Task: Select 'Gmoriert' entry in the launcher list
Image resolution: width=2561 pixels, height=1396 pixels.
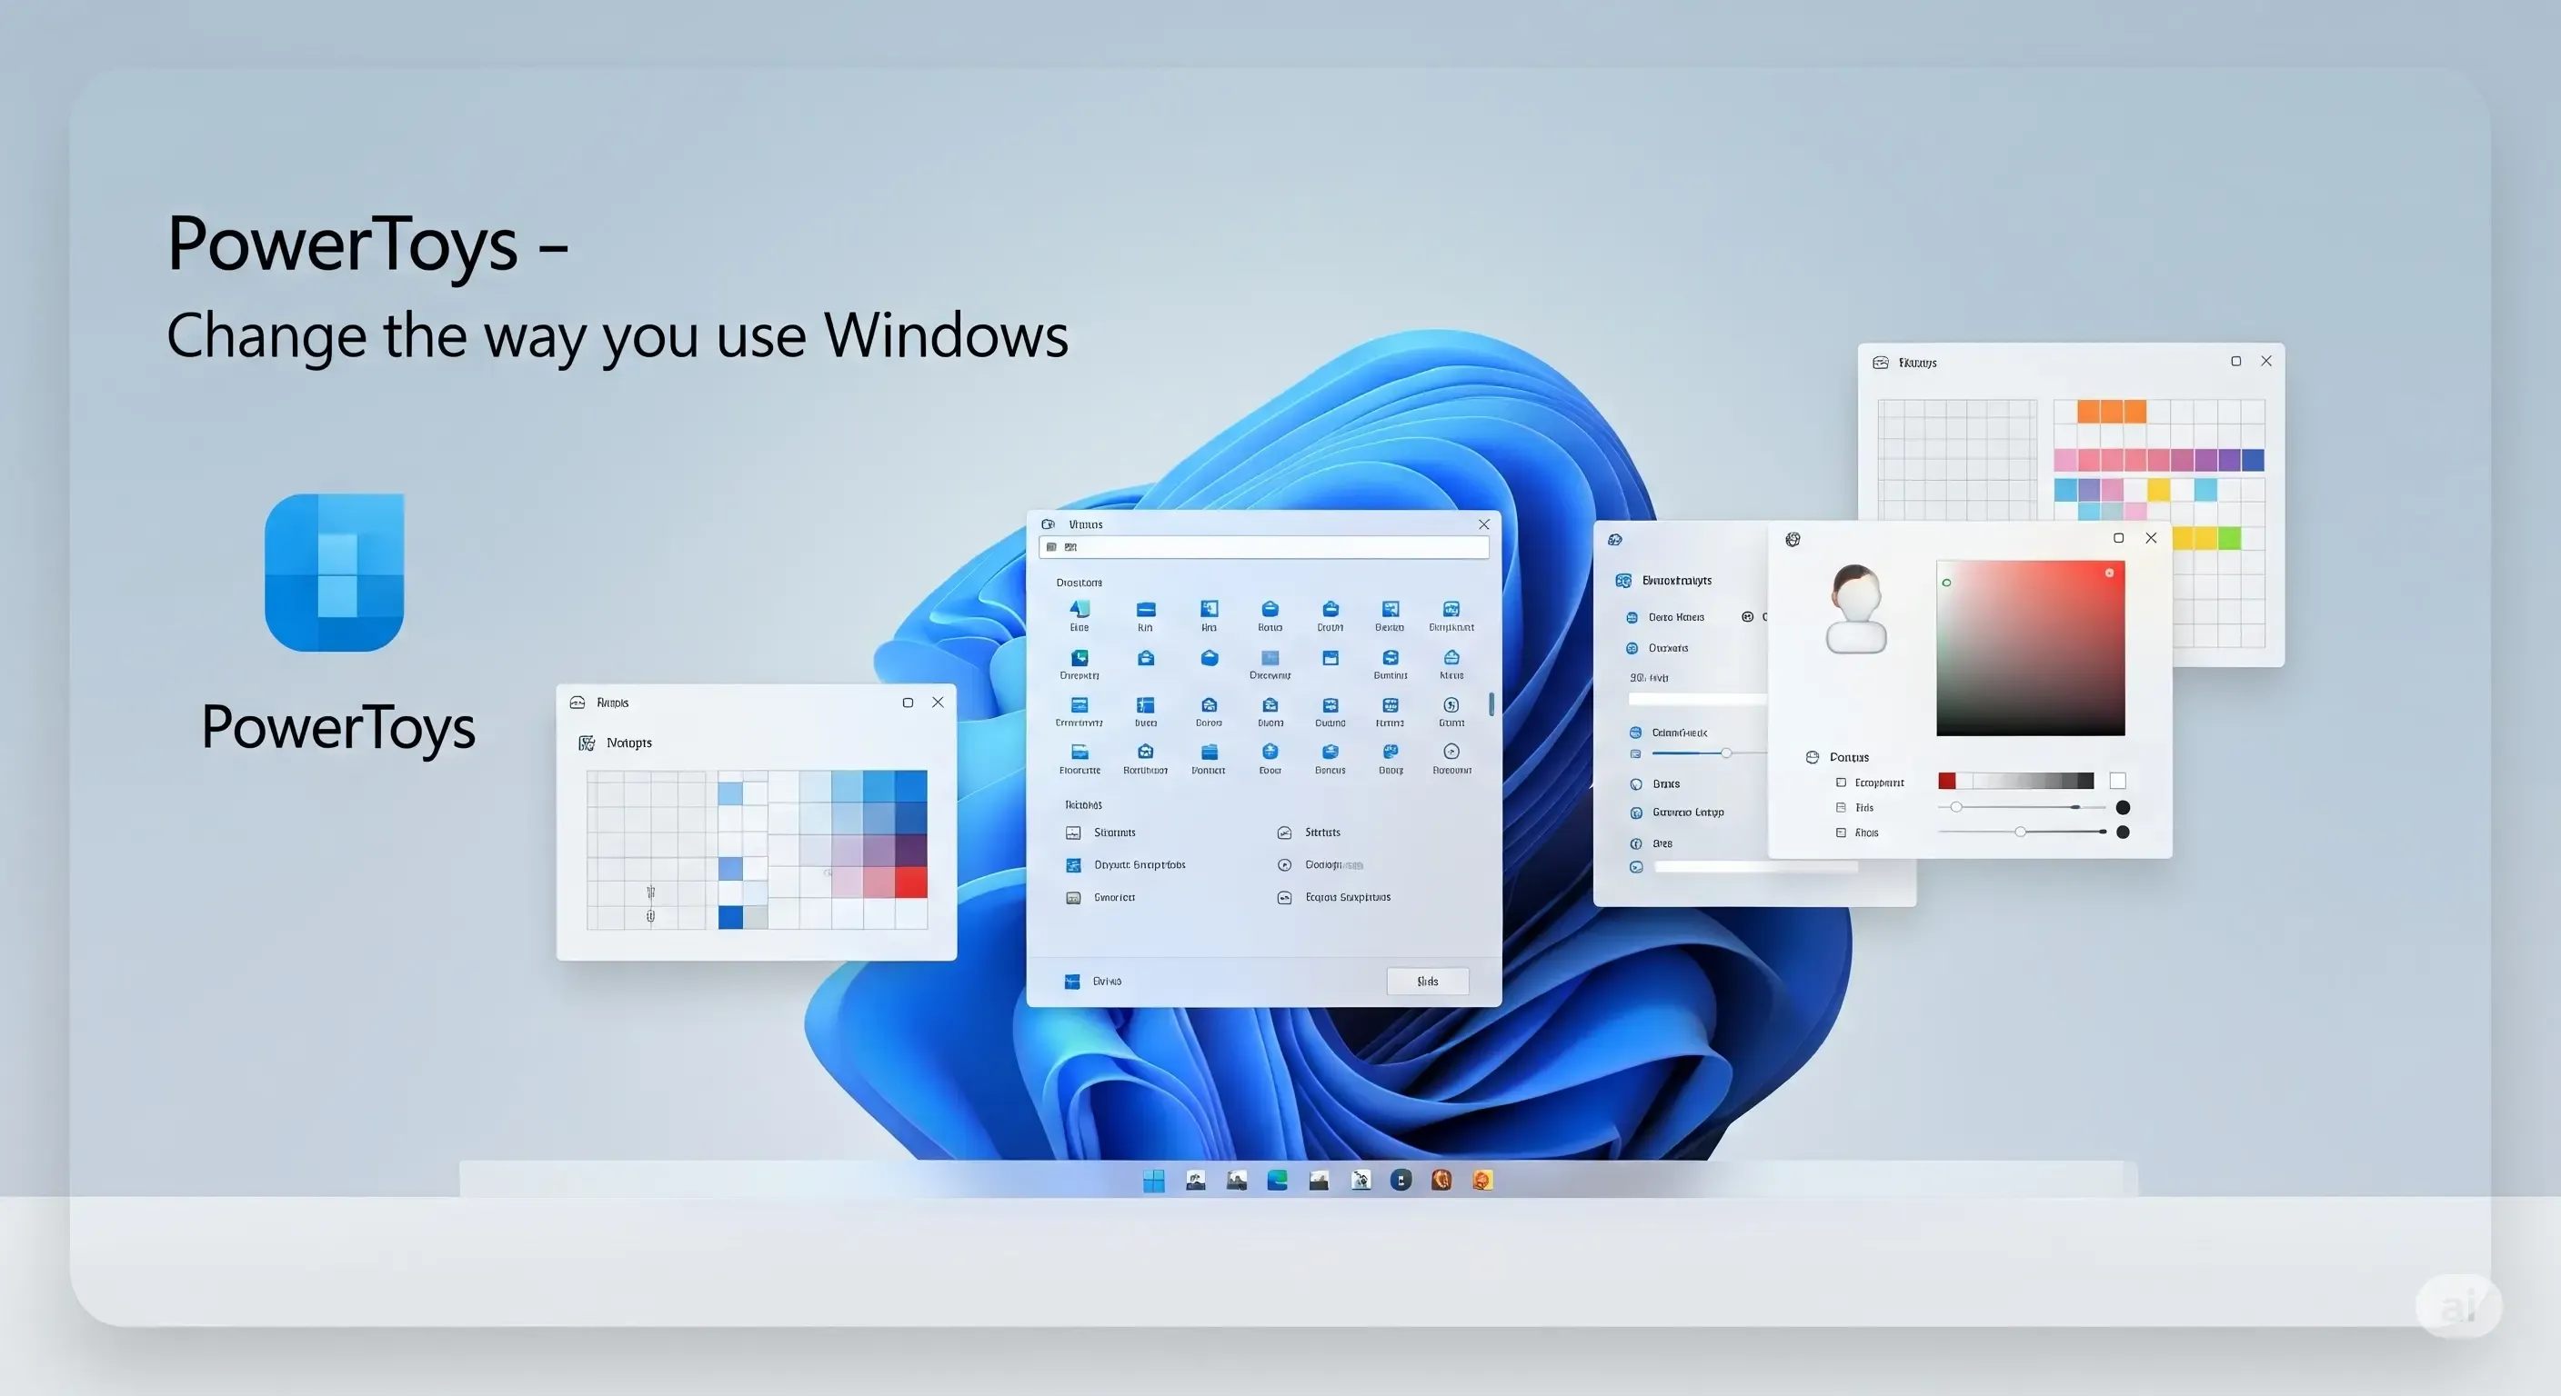Action: [1100, 898]
